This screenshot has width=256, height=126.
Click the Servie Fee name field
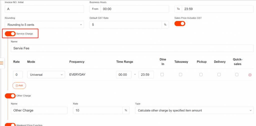132,48
